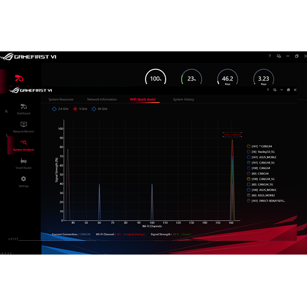Switch to the Network Information tab
This screenshot has height=307, width=307.
click(x=102, y=100)
